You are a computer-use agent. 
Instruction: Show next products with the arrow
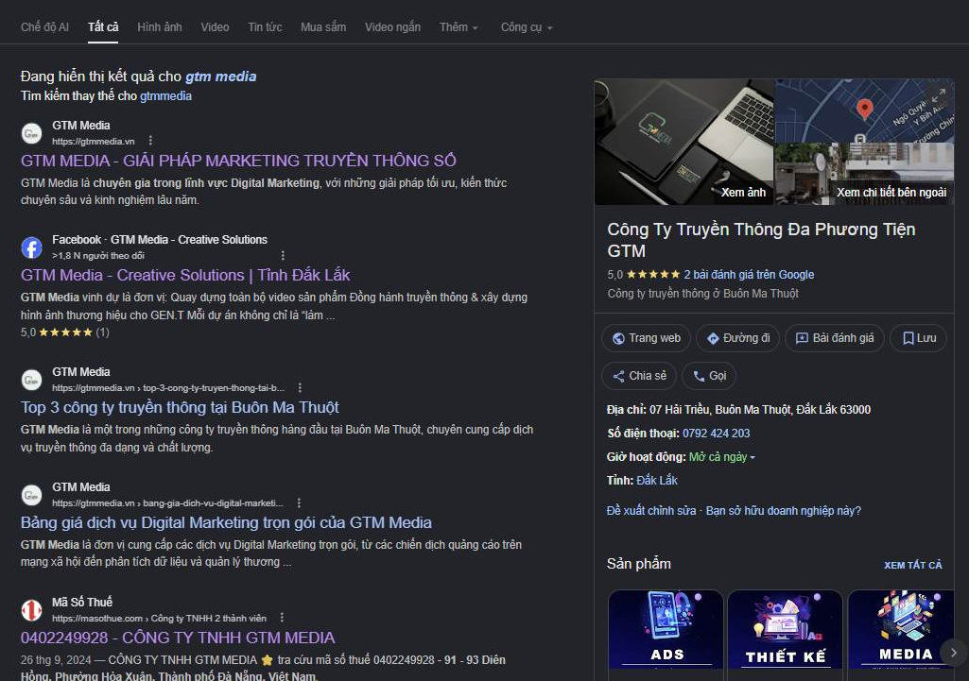pyautogui.click(x=953, y=652)
